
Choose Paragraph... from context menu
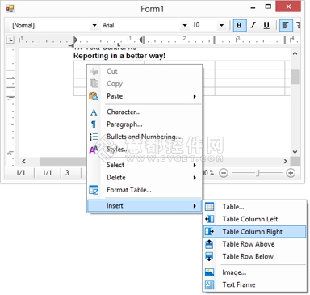coord(145,124)
